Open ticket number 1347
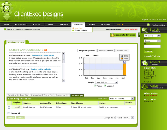This screenshot has height=130, width=167. click(x=17, y=107)
